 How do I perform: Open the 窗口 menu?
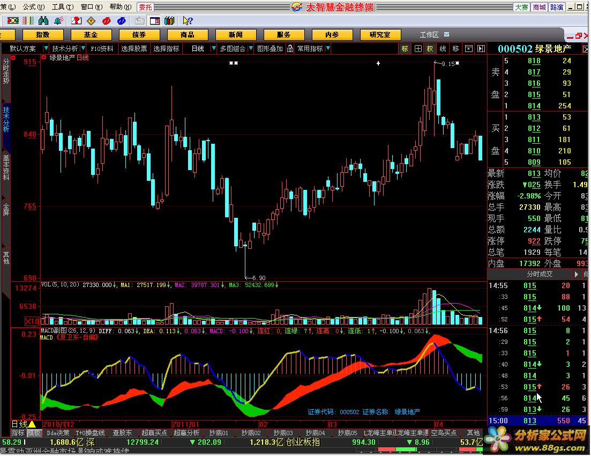click(92, 7)
